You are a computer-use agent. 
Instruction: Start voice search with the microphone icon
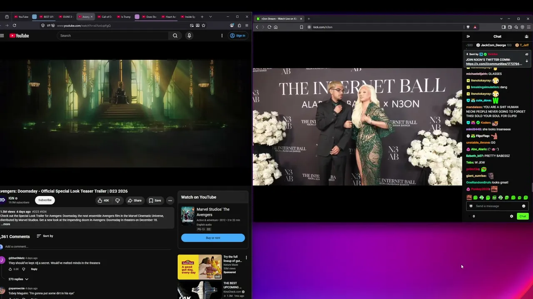coord(189,36)
